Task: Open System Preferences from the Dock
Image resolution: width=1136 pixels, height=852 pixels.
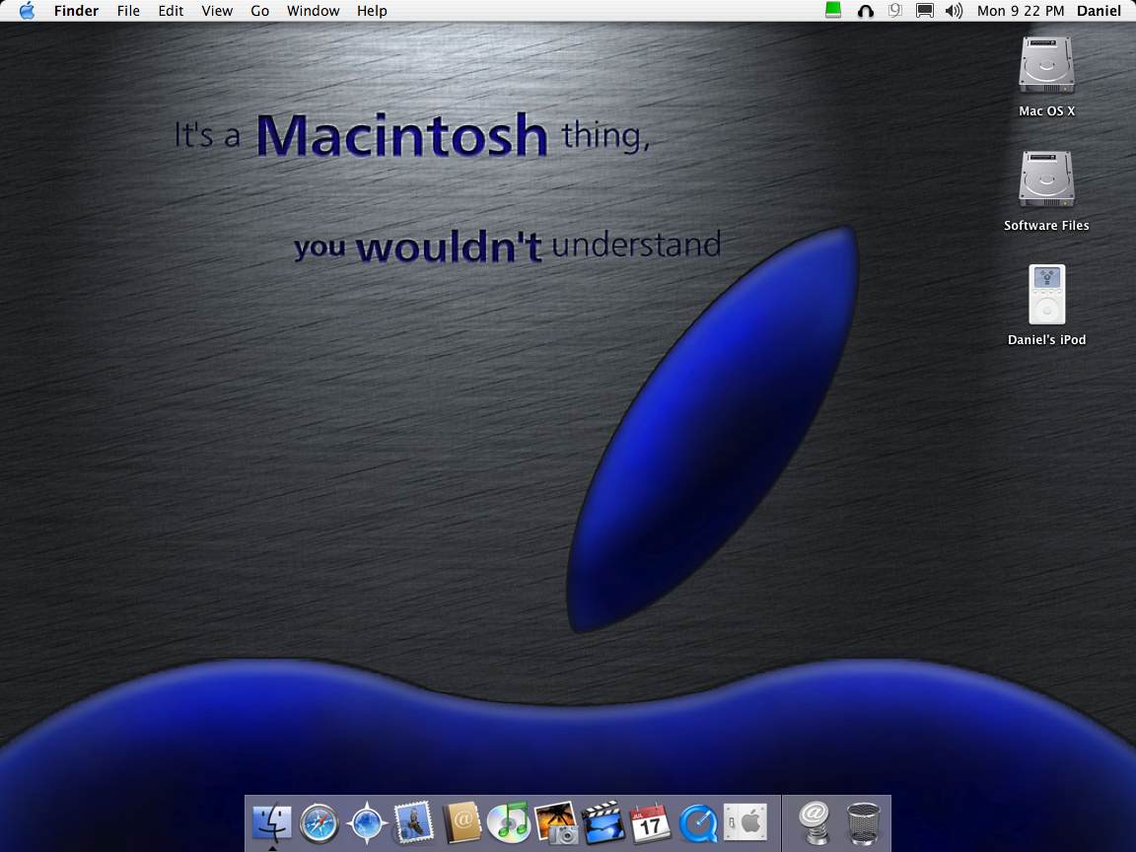Action: pos(745,822)
